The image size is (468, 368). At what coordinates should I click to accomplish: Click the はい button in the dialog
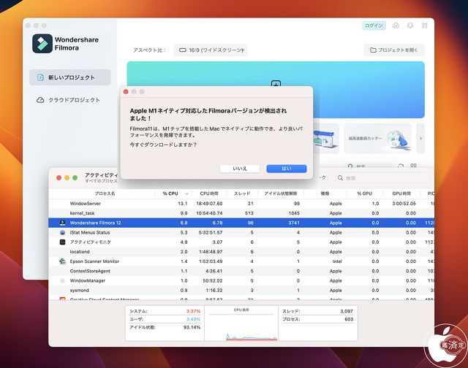point(286,169)
